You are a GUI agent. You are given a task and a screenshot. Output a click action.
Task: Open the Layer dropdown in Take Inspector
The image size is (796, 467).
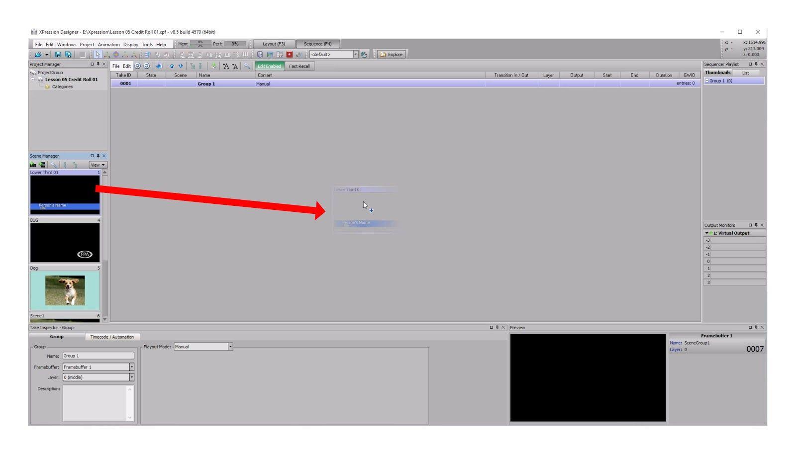(x=131, y=377)
